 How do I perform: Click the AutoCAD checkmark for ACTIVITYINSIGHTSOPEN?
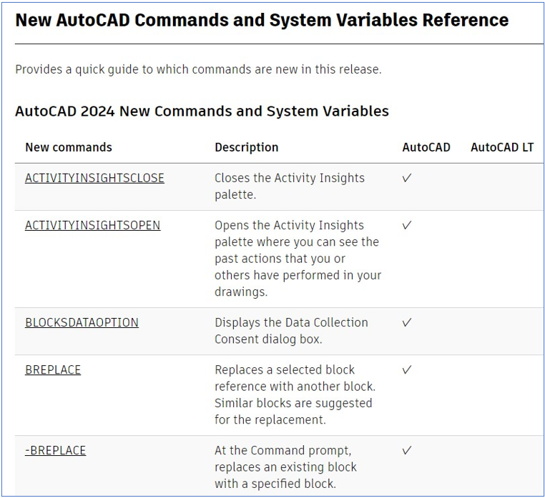[x=407, y=225]
